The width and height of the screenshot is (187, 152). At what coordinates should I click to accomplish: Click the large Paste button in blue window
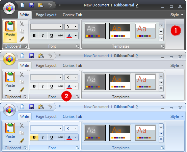click(x=10, y=133)
